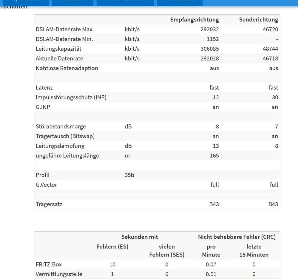Click the G.Vector row value full
The width and height of the screenshot is (298, 279).
(214, 185)
